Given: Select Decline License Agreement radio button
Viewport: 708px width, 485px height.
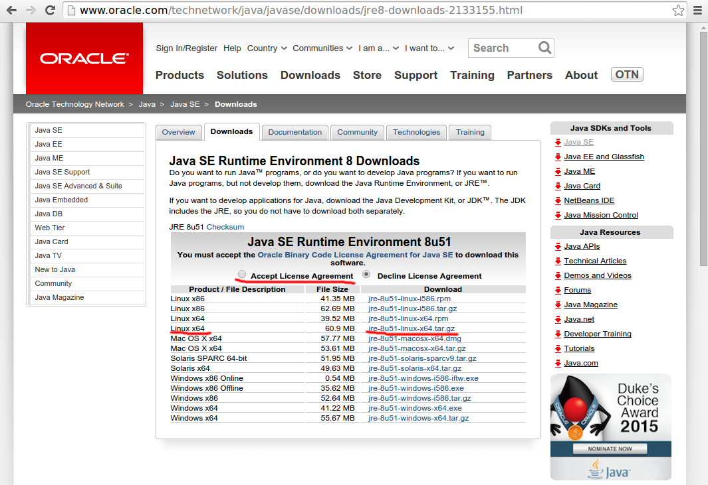Looking at the screenshot, I should [x=366, y=275].
